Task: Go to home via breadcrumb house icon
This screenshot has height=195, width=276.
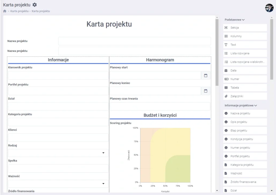Action: 5,11
